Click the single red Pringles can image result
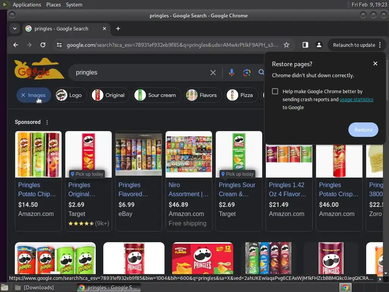This screenshot has height=292, width=389. coord(134,258)
